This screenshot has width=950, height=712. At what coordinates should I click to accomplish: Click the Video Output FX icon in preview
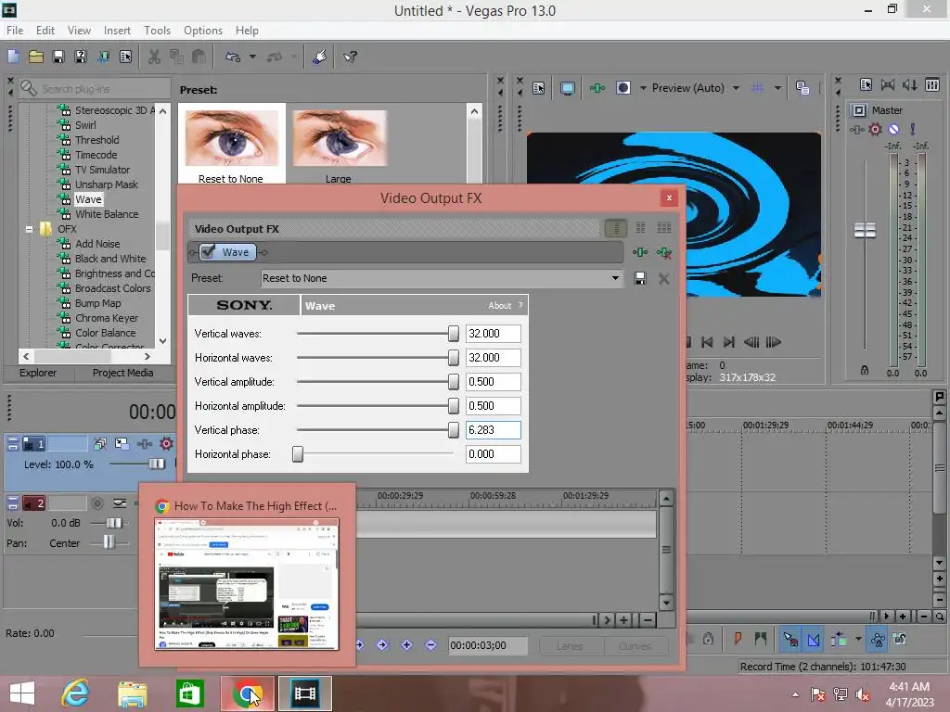(x=597, y=88)
